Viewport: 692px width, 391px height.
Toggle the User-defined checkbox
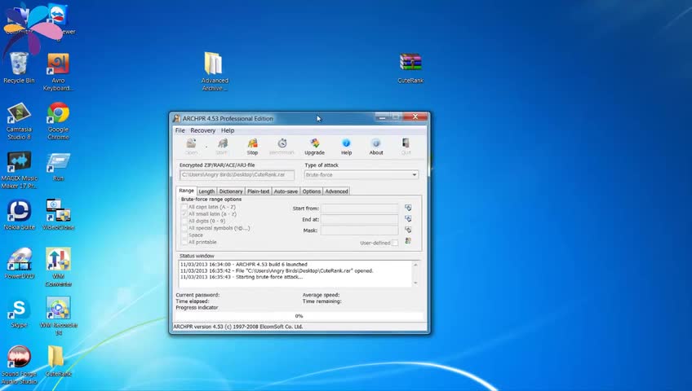point(395,243)
